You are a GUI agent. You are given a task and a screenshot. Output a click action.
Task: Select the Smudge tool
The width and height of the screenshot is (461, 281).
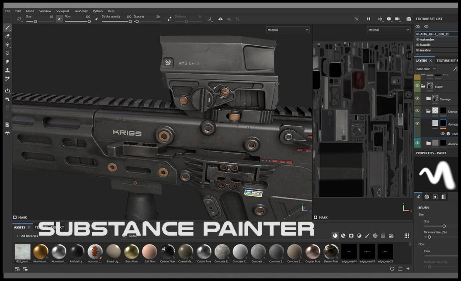8,62
